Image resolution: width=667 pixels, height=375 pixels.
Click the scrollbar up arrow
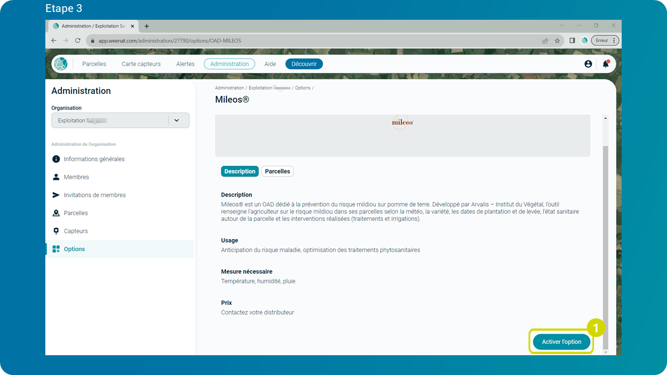tap(605, 118)
